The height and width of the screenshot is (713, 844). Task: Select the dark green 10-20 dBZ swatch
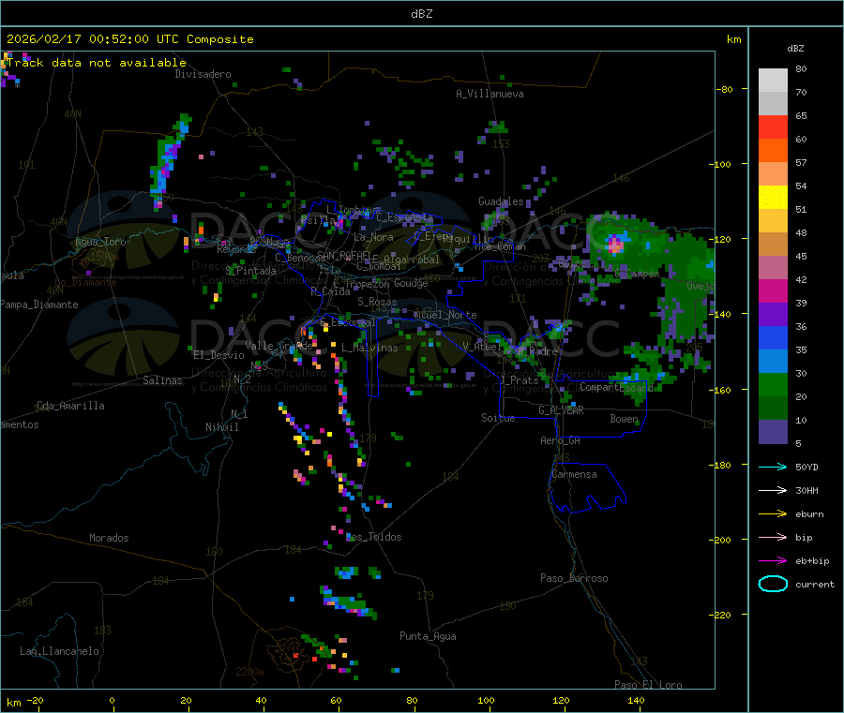pos(773,408)
